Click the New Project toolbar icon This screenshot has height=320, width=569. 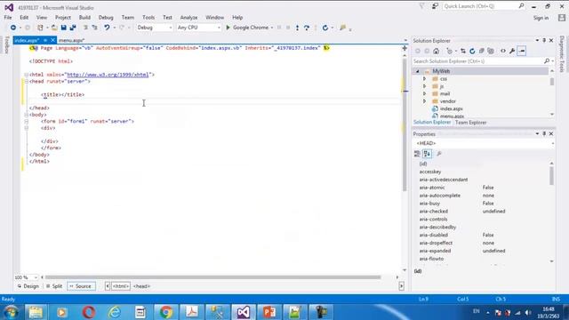coord(40,28)
